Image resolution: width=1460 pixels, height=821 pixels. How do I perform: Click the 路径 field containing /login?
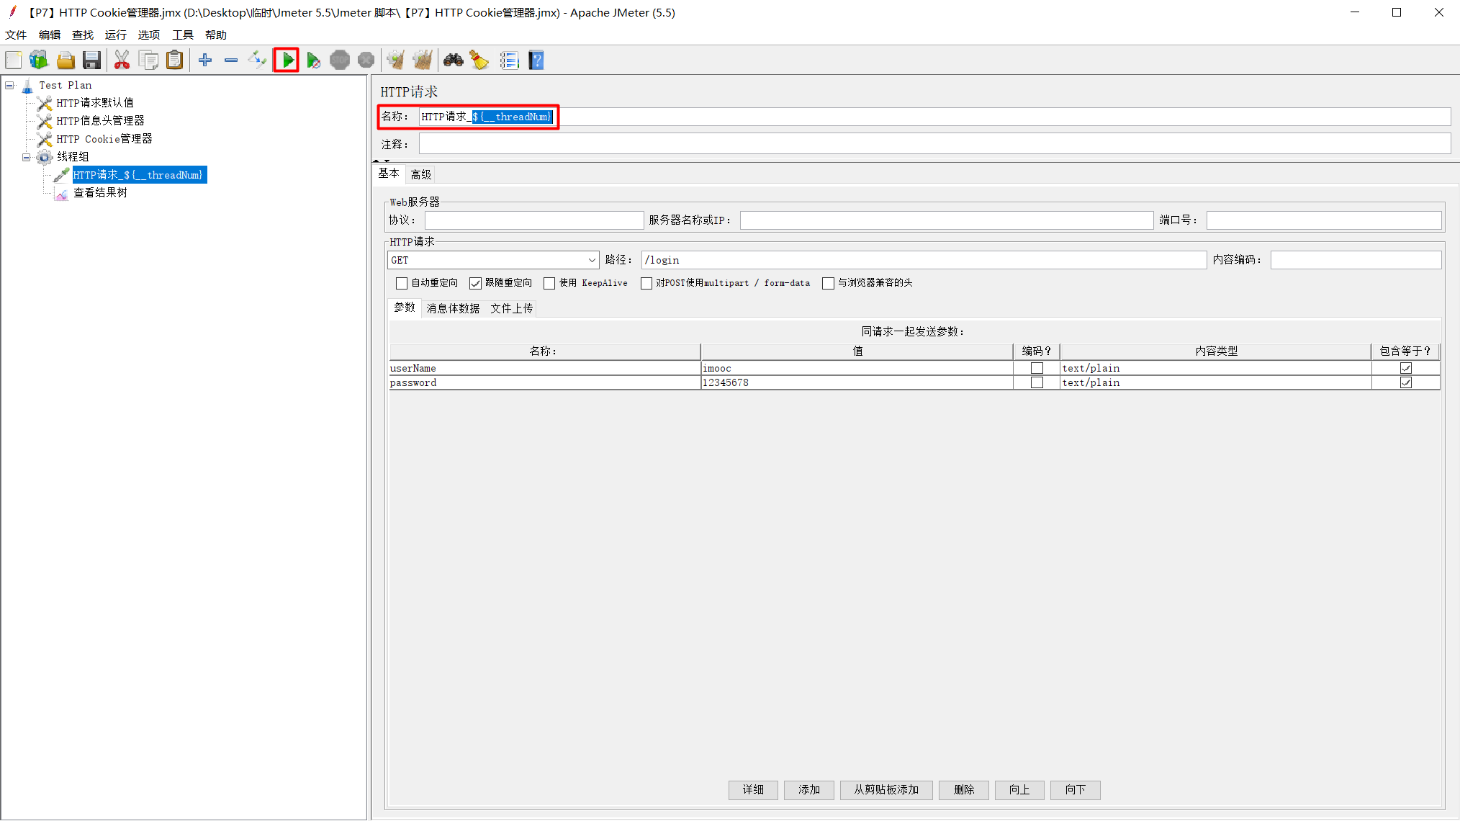(924, 260)
